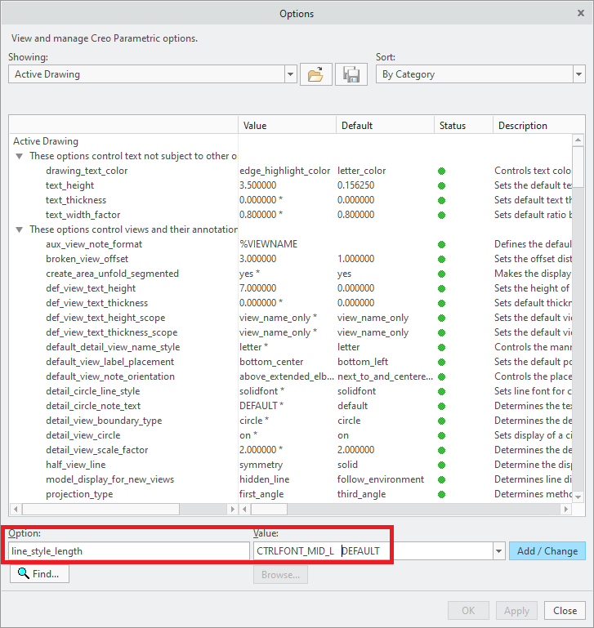Click the Find button with magnifier icon
The image size is (594, 628).
click(x=39, y=574)
